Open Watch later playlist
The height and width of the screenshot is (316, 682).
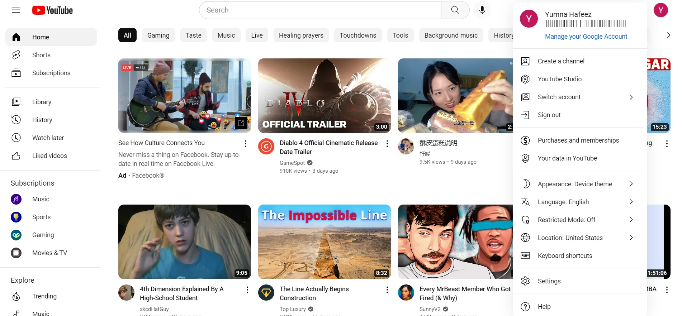[x=51, y=138]
